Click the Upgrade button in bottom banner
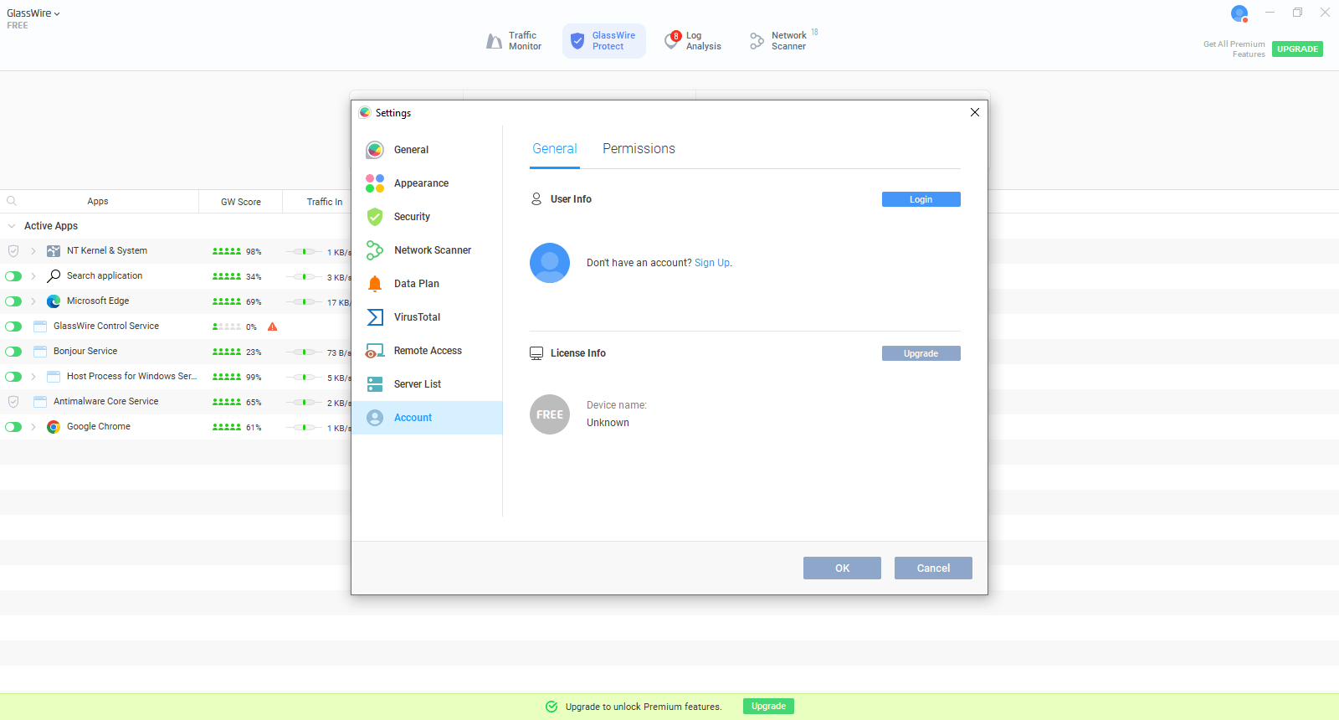The width and height of the screenshot is (1339, 720). [x=768, y=707]
